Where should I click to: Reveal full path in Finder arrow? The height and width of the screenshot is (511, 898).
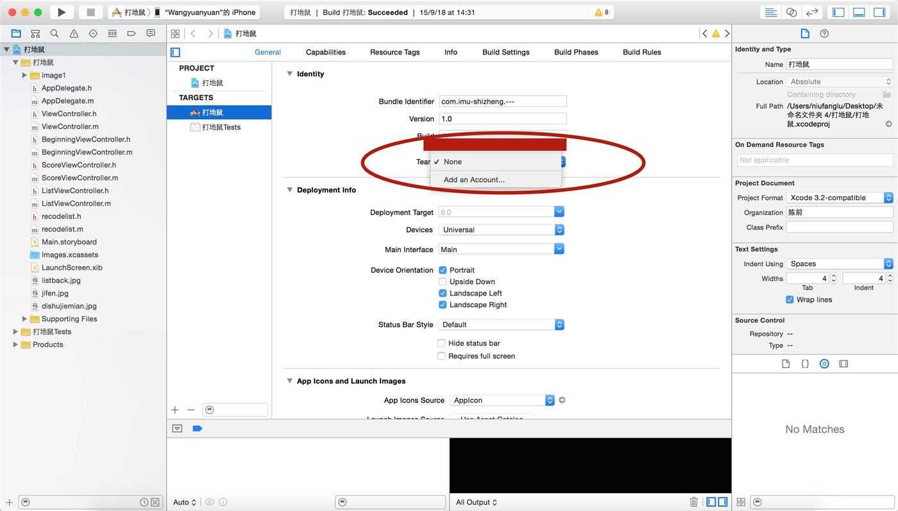888,124
